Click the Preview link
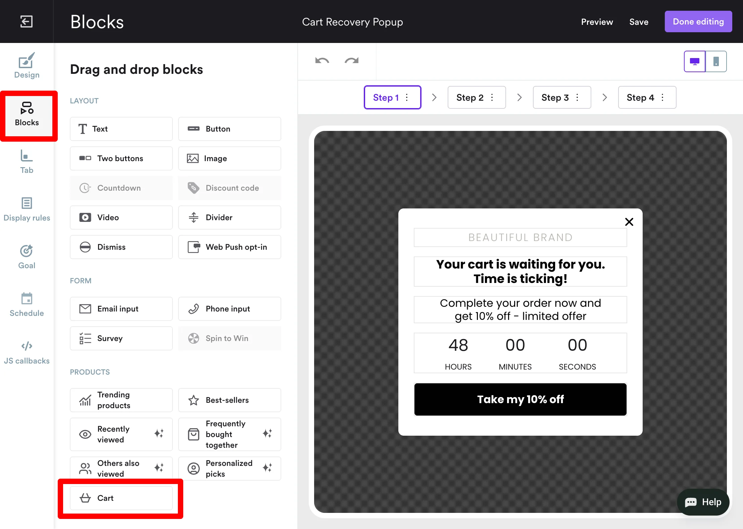Image resolution: width=743 pixels, height=529 pixels. pos(597,22)
